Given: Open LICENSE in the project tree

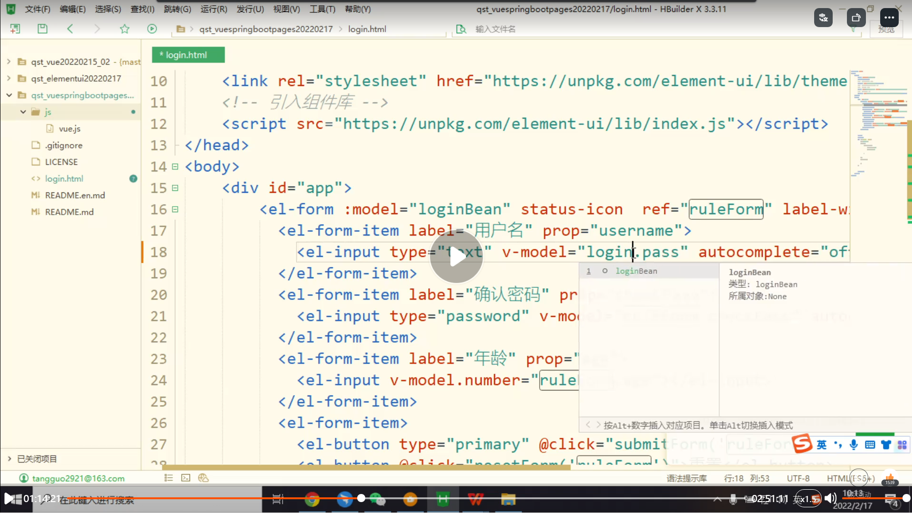Looking at the screenshot, I should pyautogui.click(x=61, y=162).
